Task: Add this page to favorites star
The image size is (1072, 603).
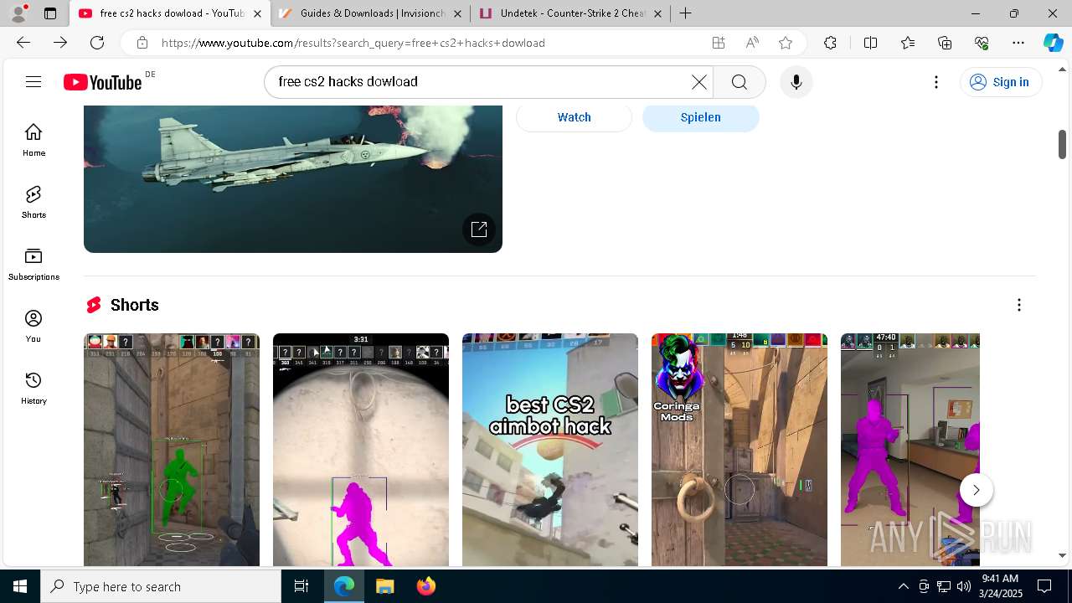Action: pyautogui.click(x=786, y=43)
